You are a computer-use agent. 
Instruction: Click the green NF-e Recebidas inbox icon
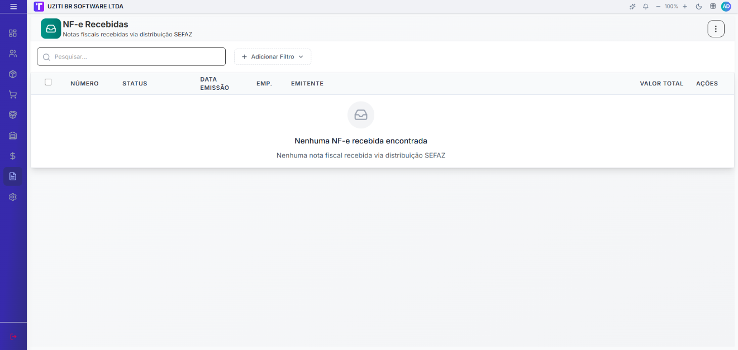pos(51,28)
